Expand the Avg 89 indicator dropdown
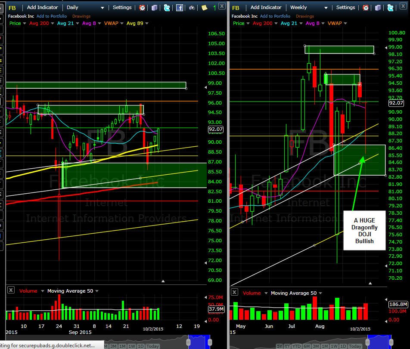 pyautogui.click(x=147, y=23)
